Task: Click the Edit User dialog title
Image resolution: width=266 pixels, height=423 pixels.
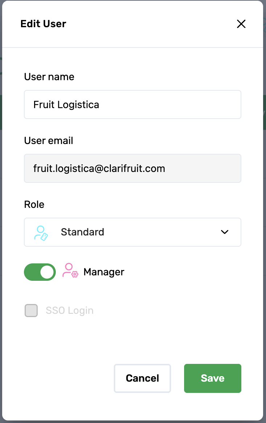Action: 43,24
